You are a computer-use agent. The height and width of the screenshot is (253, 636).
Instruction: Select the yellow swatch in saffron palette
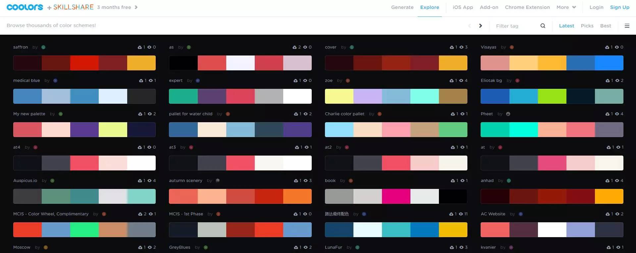[x=141, y=63]
